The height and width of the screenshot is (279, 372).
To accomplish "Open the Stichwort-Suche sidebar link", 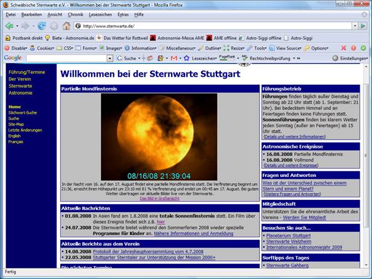I will pyautogui.click(x=23, y=112).
